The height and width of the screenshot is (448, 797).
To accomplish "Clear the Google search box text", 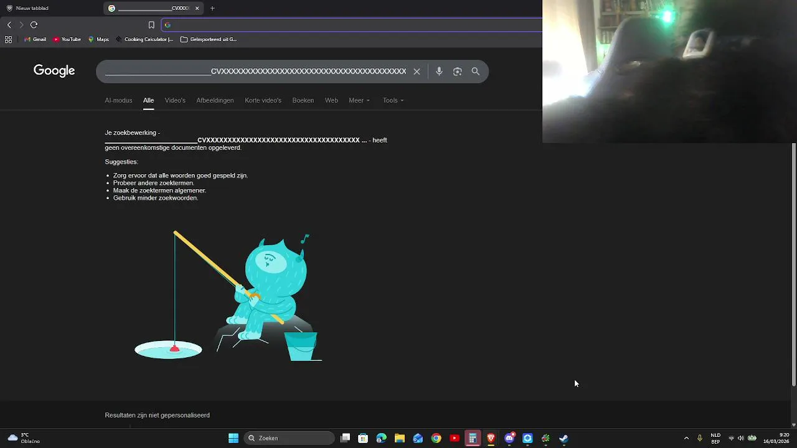I will pos(417,72).
